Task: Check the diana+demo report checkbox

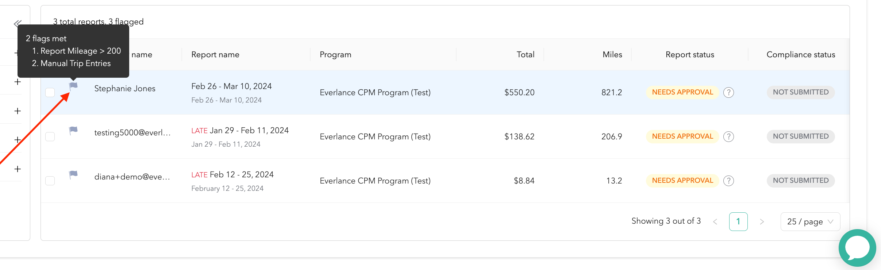Action: pyautogui.click(x=50, y=181)
